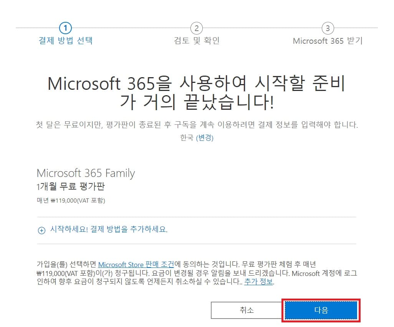Click the step 3 circle indicator
394x327 pixels.
(x=328, y=28)
